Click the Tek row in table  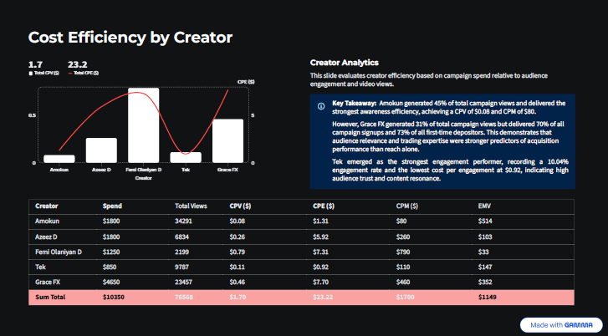coord(301,267)
